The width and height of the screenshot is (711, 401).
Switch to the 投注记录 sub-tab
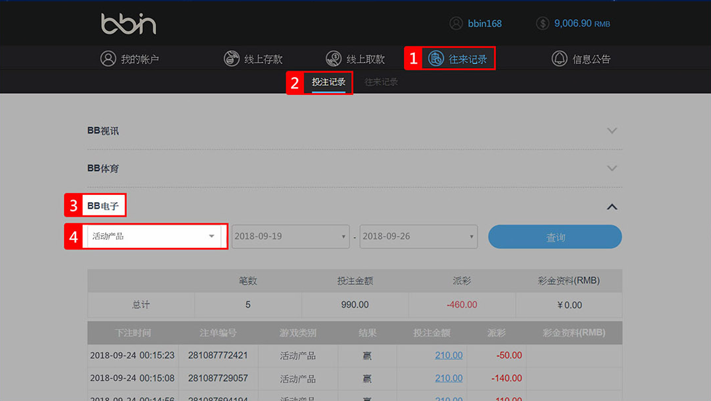click(328, 82)
